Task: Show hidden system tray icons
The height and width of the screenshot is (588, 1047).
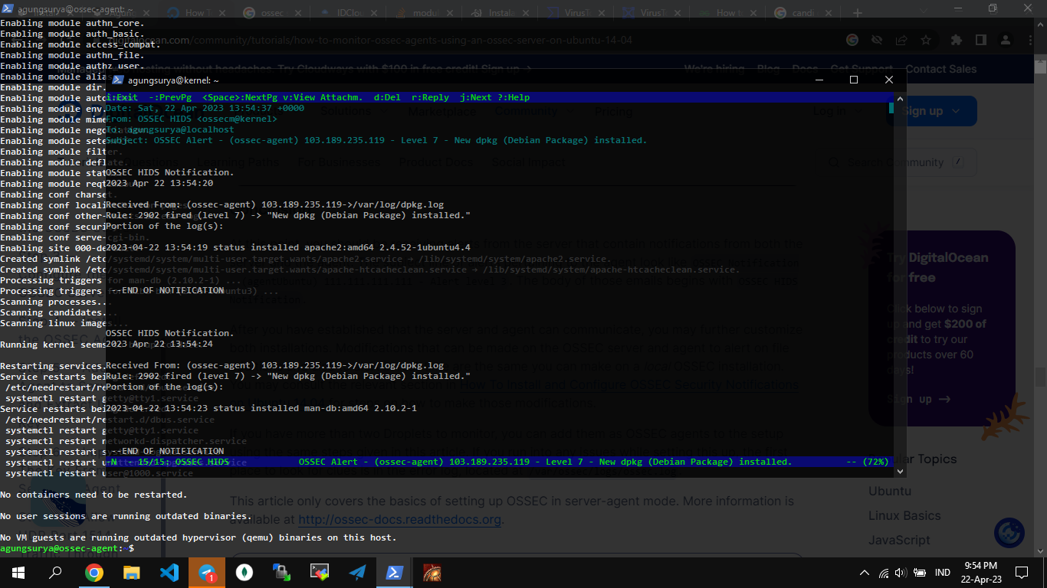Action: pyautogui.click(x=865, y=572)
